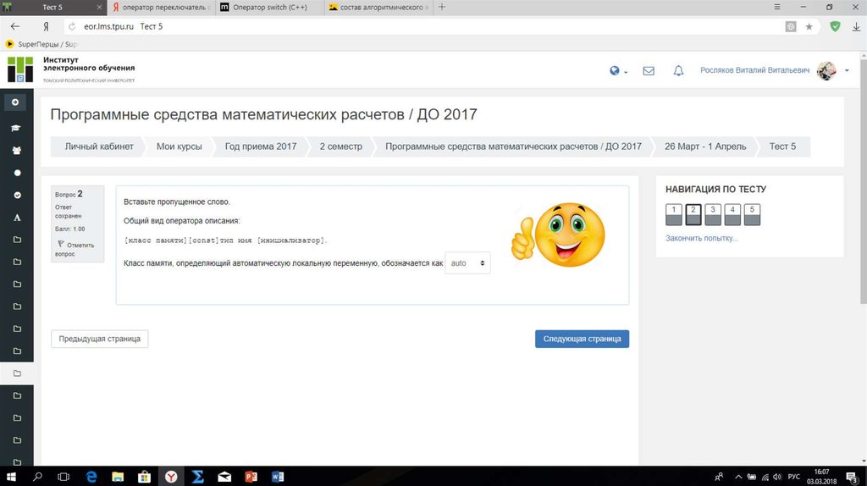Switch to состав алгоритмического tab
Screen dimensions: 867x486
click(378, 7)
